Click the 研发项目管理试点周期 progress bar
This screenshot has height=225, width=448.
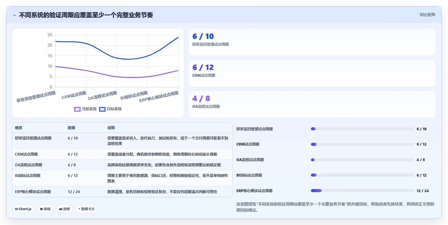[362, 129]
